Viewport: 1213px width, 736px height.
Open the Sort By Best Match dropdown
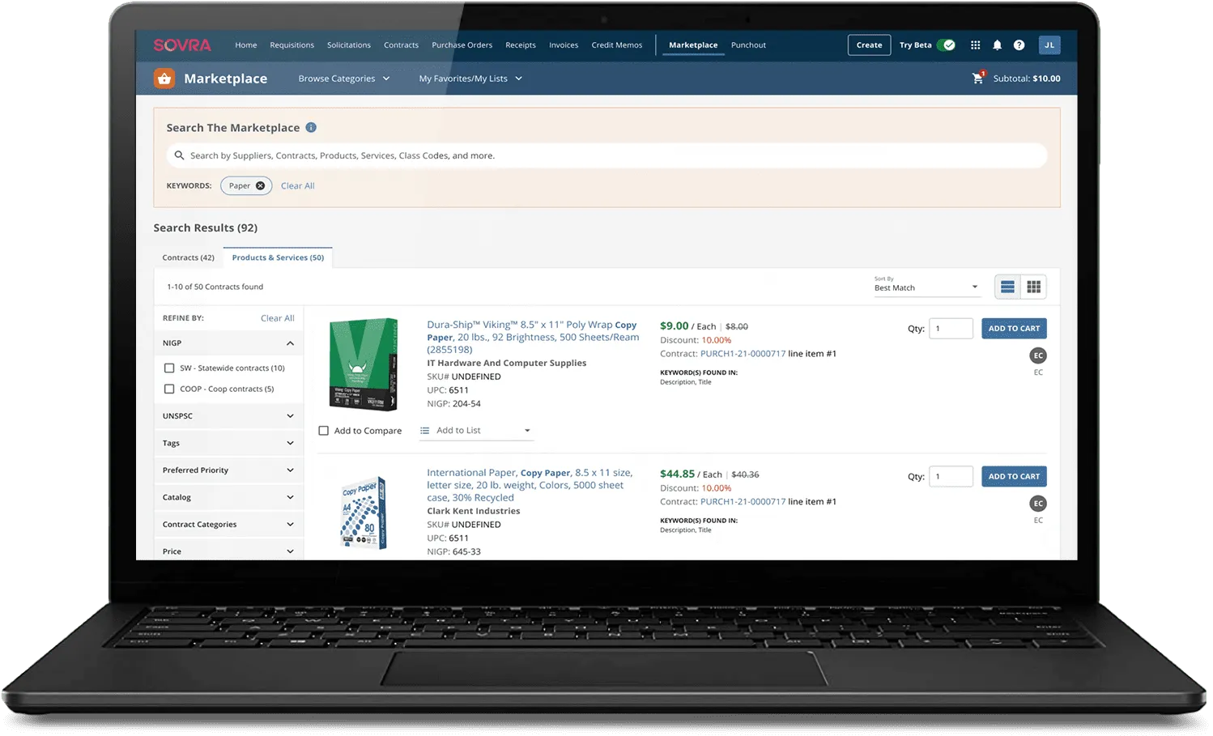coord(926,287)
